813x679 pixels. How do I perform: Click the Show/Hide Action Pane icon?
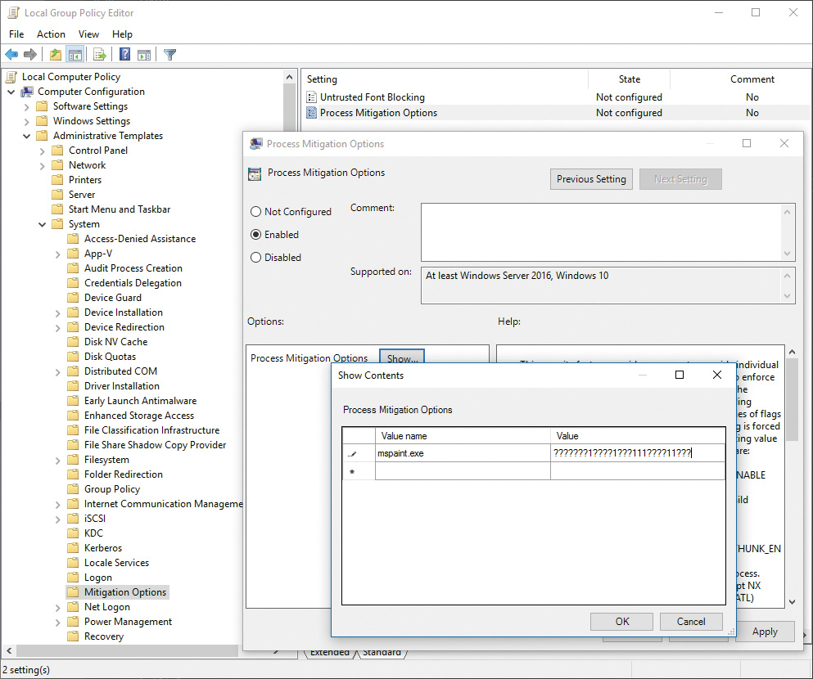pos(144,55)
